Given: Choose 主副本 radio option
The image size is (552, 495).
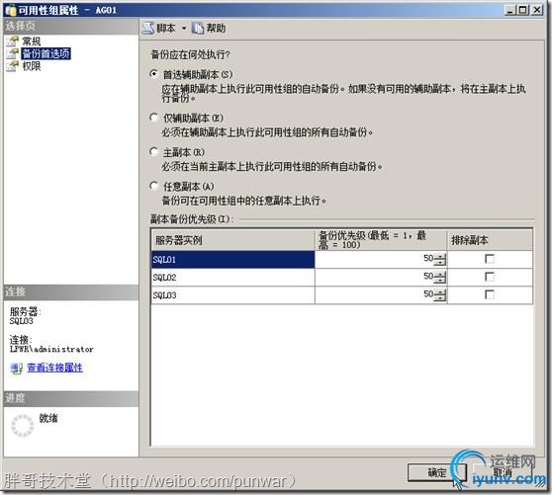Looking at the screenshot, I should click(154, 152).
